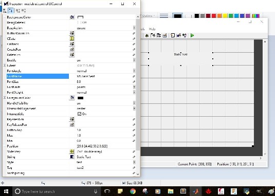275x196 pixels.
Task: Click pencil edit icon for FontName
Action: 134,76
